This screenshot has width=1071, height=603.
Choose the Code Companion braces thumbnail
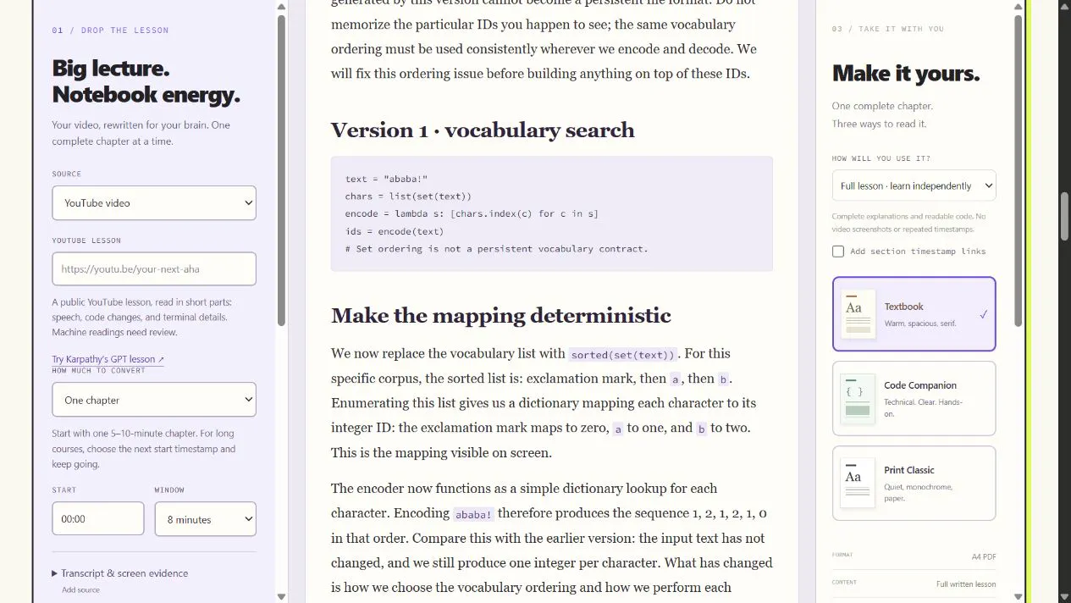[857, 399]
